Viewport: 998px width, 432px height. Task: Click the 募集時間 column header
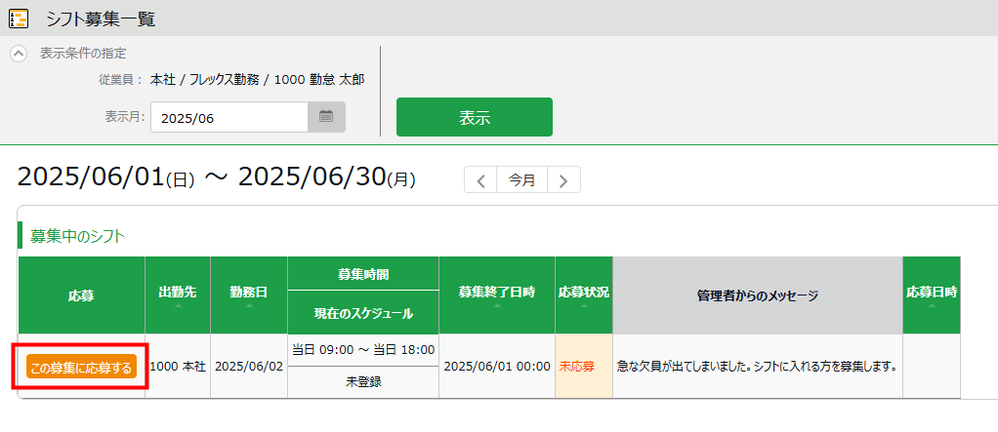coord(363,275)
